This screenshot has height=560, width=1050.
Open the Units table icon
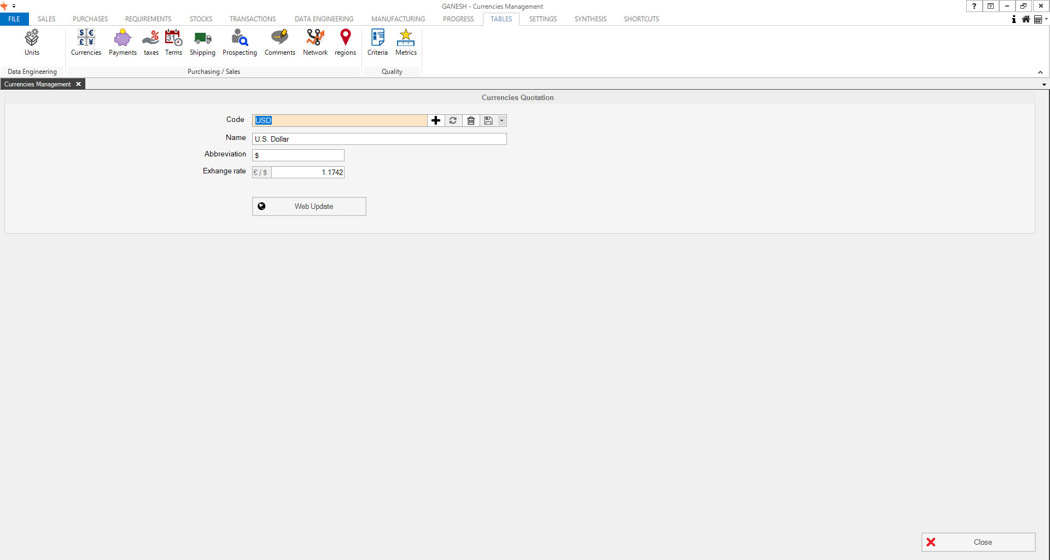32,43
